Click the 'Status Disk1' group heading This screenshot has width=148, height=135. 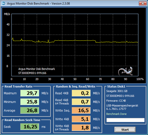pyautogui.click(x=116, y=86)
